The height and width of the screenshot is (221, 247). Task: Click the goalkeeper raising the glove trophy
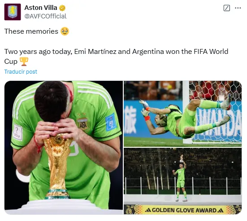click(181, 178)
